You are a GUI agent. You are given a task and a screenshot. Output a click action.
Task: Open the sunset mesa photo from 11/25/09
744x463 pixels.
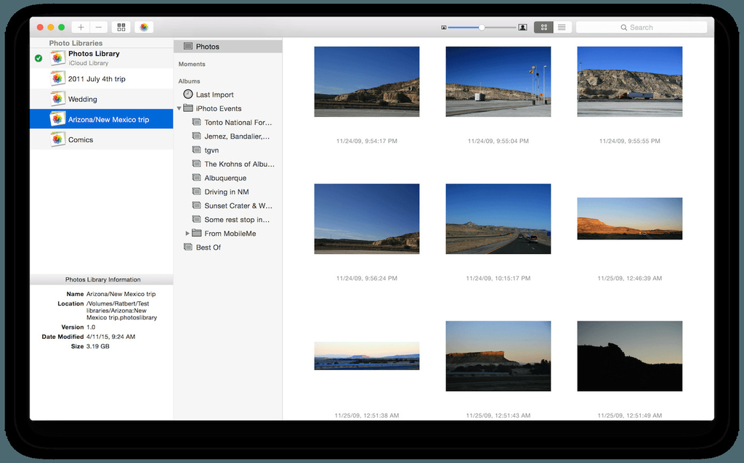pyautogui.click(x=629, y=218)
